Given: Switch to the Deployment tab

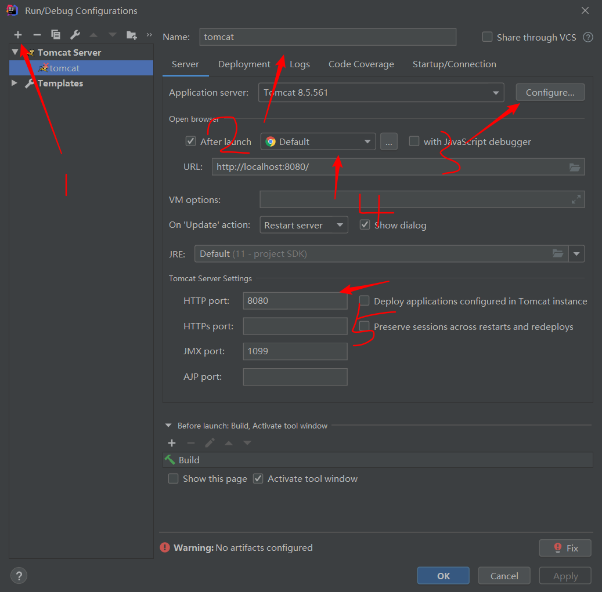Looking at the screenshot, I should [x=244, y=64].
